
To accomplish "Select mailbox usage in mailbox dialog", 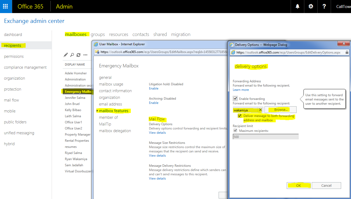I will tap(111, 84).
